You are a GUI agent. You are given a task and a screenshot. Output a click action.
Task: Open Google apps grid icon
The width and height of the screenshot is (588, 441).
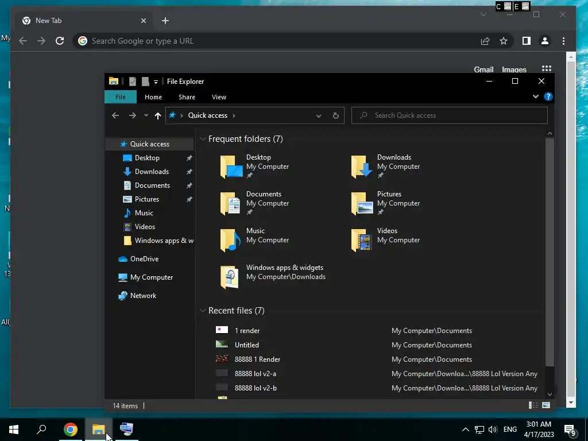click(x=547, y=69)
